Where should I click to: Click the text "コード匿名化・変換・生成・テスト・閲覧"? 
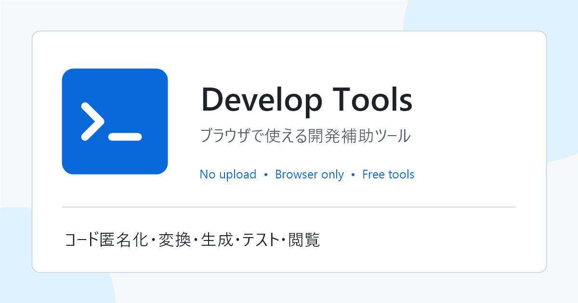pos(193,240)
